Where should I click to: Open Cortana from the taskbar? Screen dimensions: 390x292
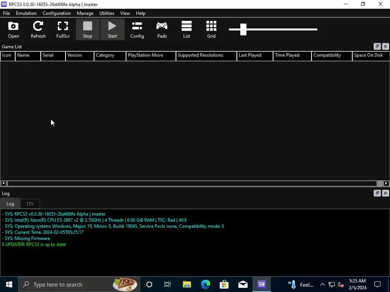[x=149, y=284]
